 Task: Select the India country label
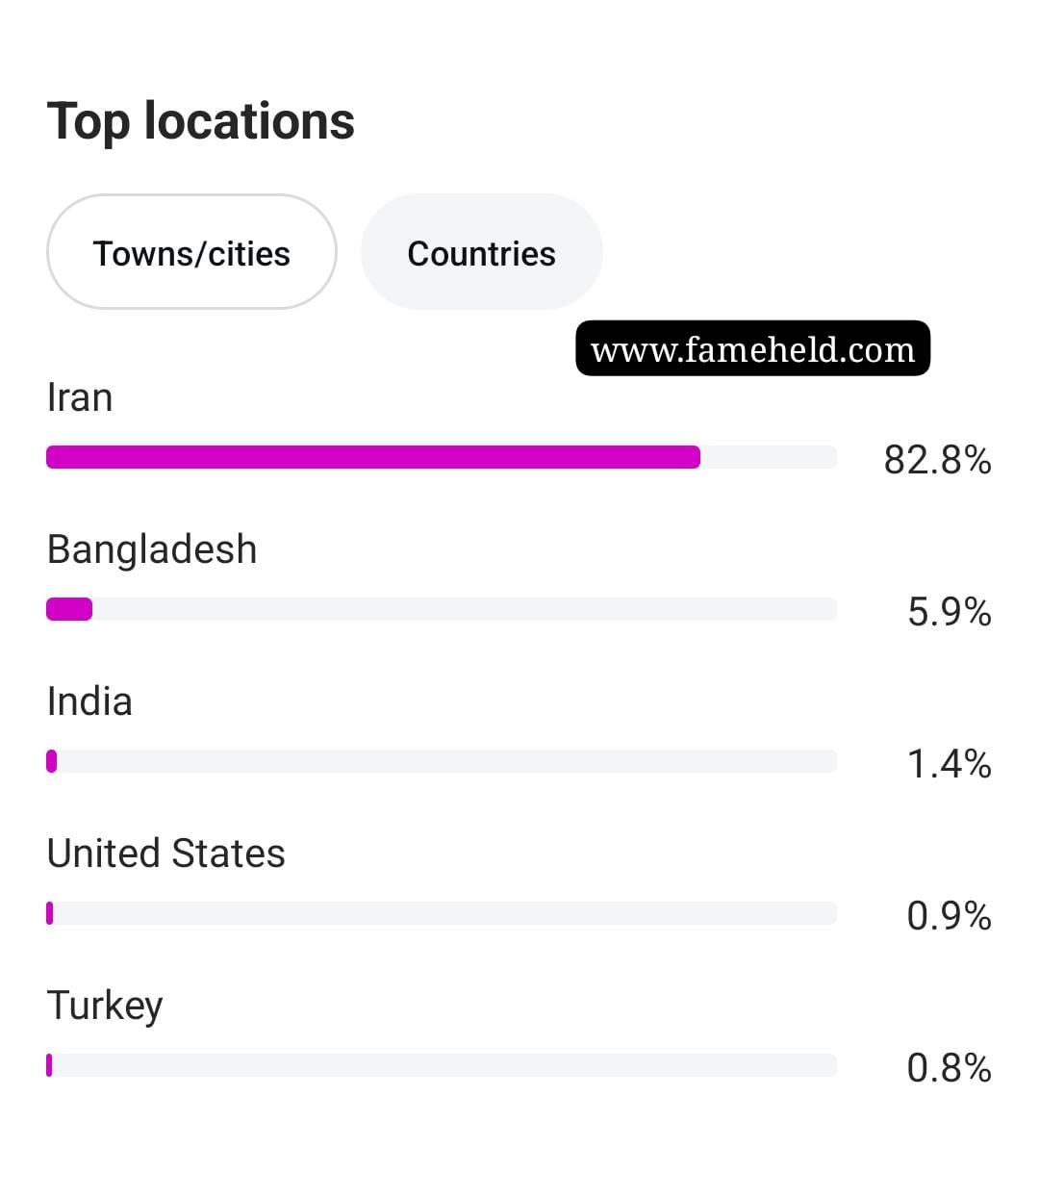click(89, 701)
